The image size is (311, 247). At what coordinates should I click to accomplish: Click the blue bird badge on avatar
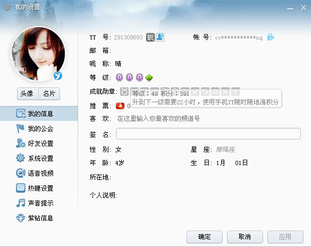coord(58,76)
